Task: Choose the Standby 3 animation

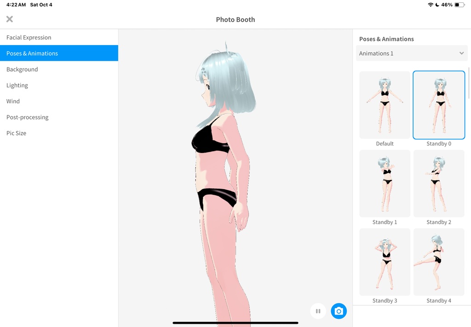Action: click(385, 262)
